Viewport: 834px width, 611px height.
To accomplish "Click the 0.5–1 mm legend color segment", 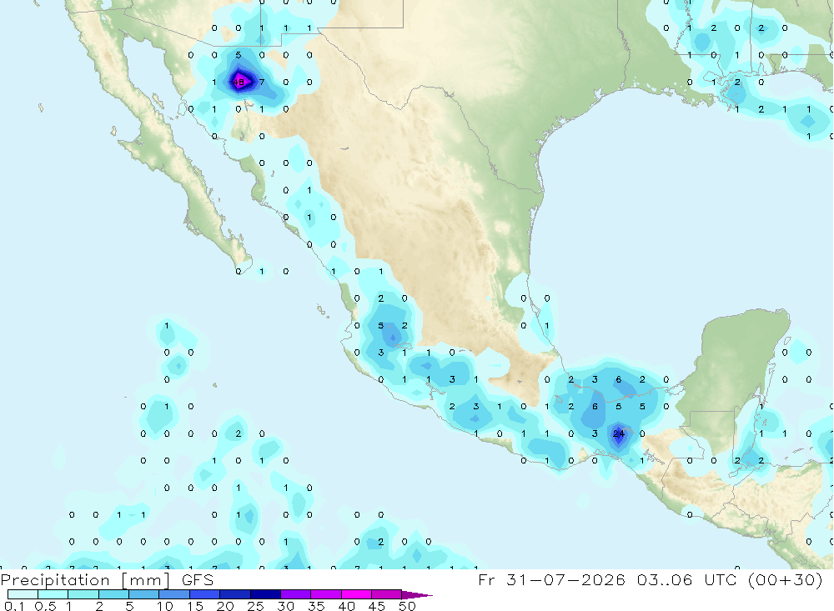I will click(53, 594).
